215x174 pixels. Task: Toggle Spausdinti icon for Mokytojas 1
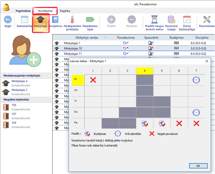(151, 43)
